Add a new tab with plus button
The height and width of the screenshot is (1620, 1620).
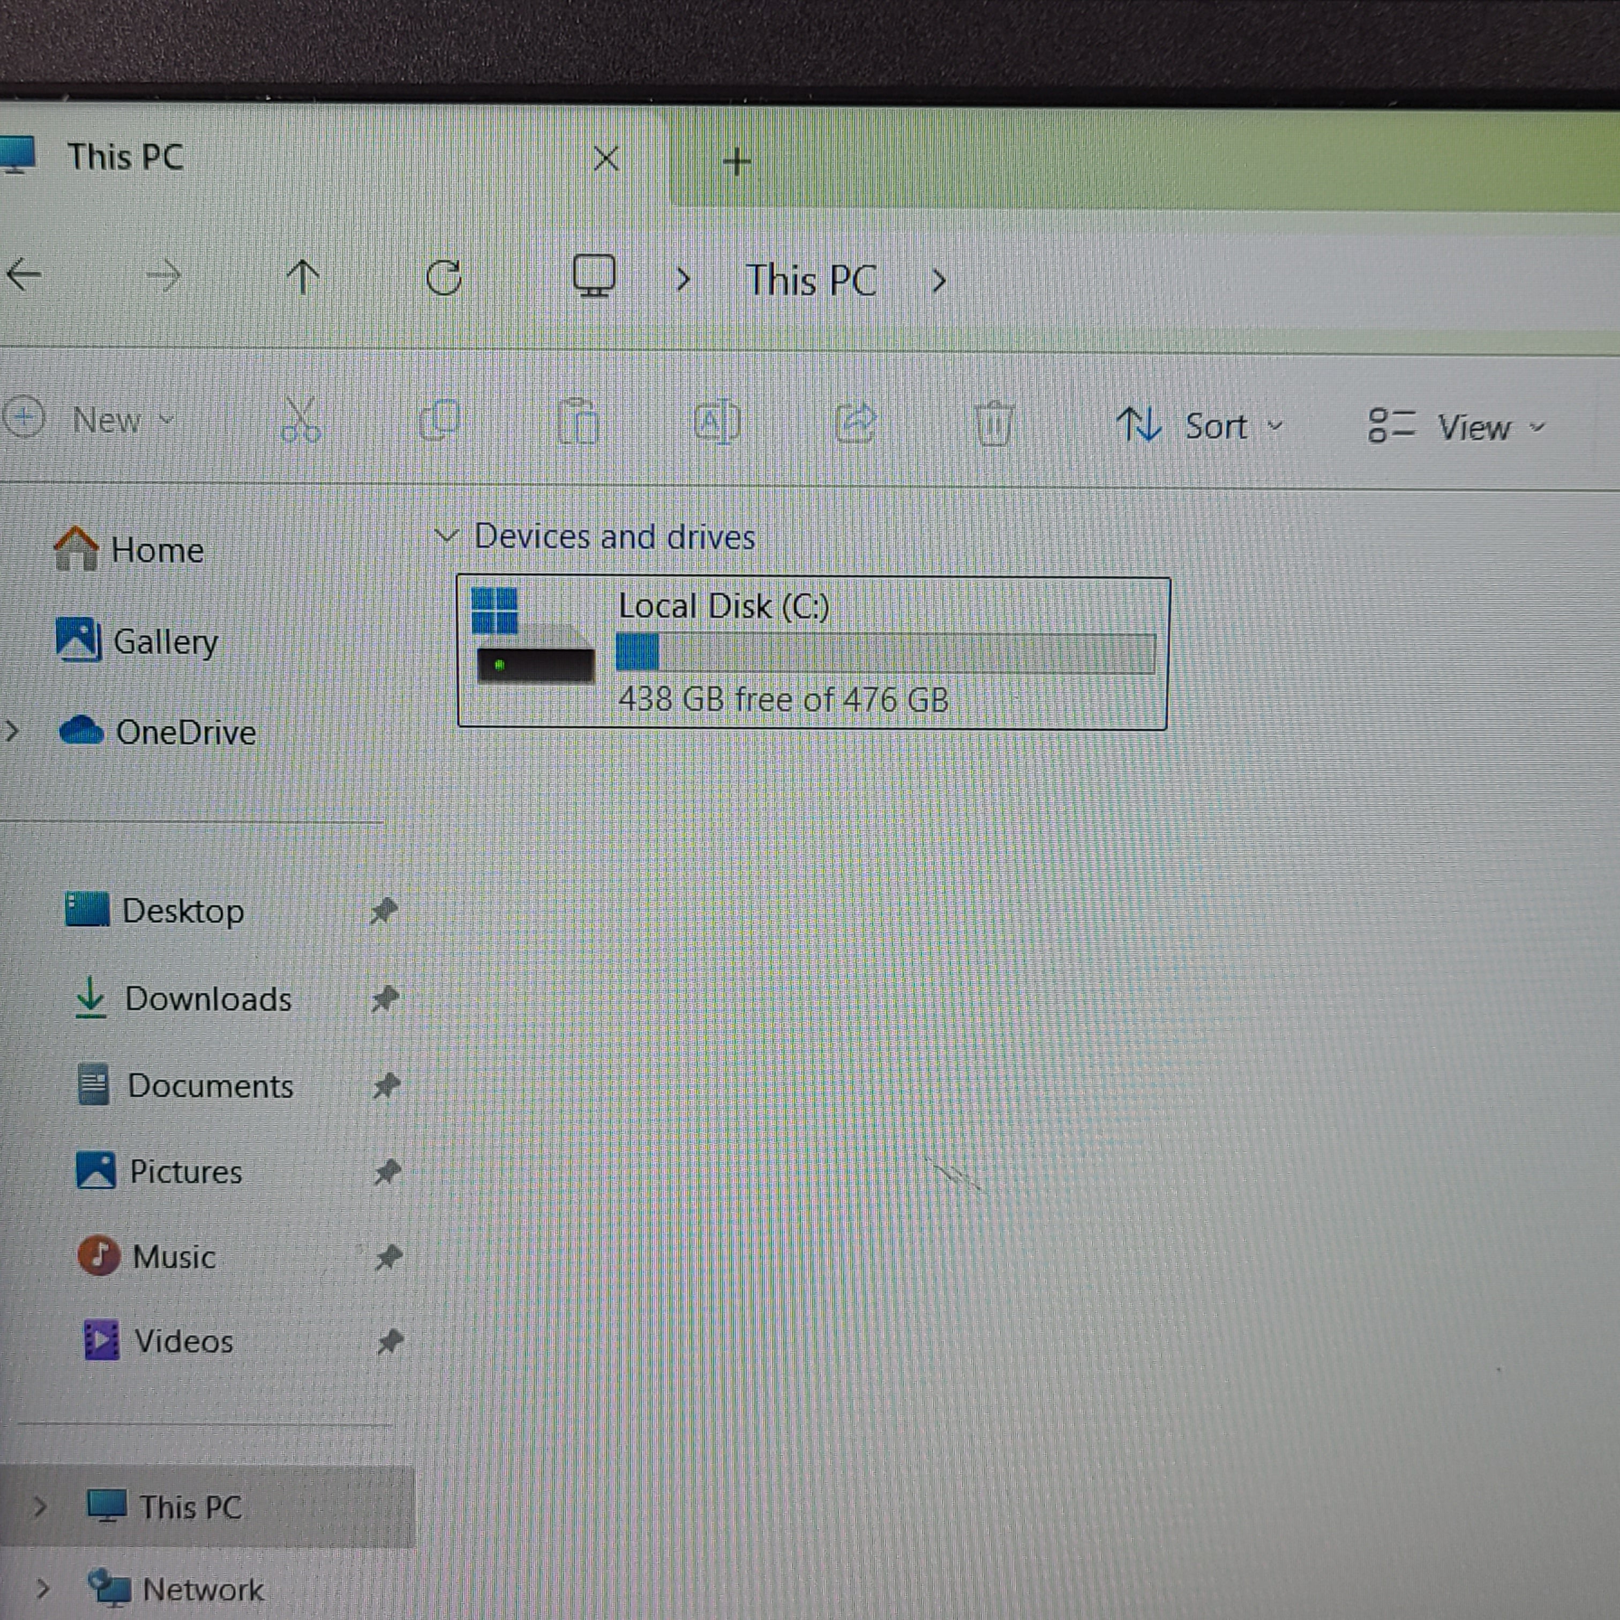pos(736,161)
